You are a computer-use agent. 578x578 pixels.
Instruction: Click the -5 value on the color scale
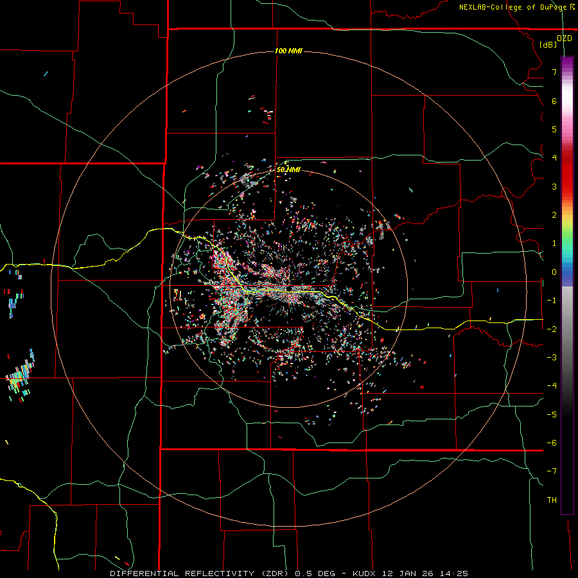[x=552, y=414]
